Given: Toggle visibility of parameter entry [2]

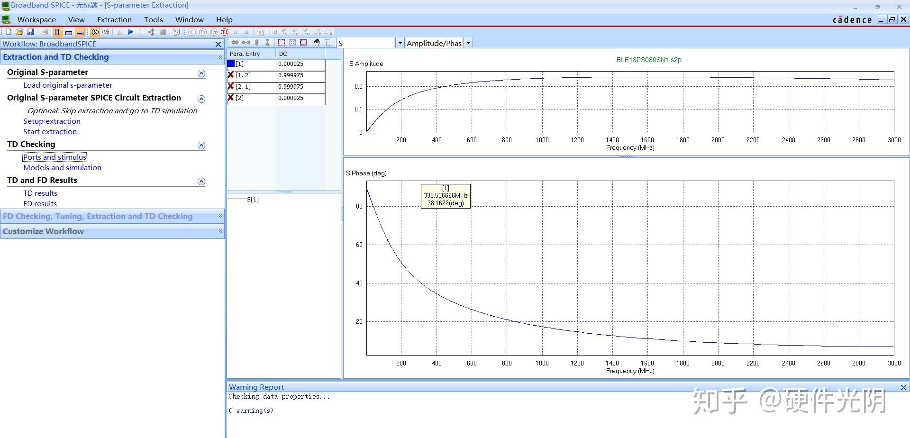Looking at the screenshot, I should 231,98.
